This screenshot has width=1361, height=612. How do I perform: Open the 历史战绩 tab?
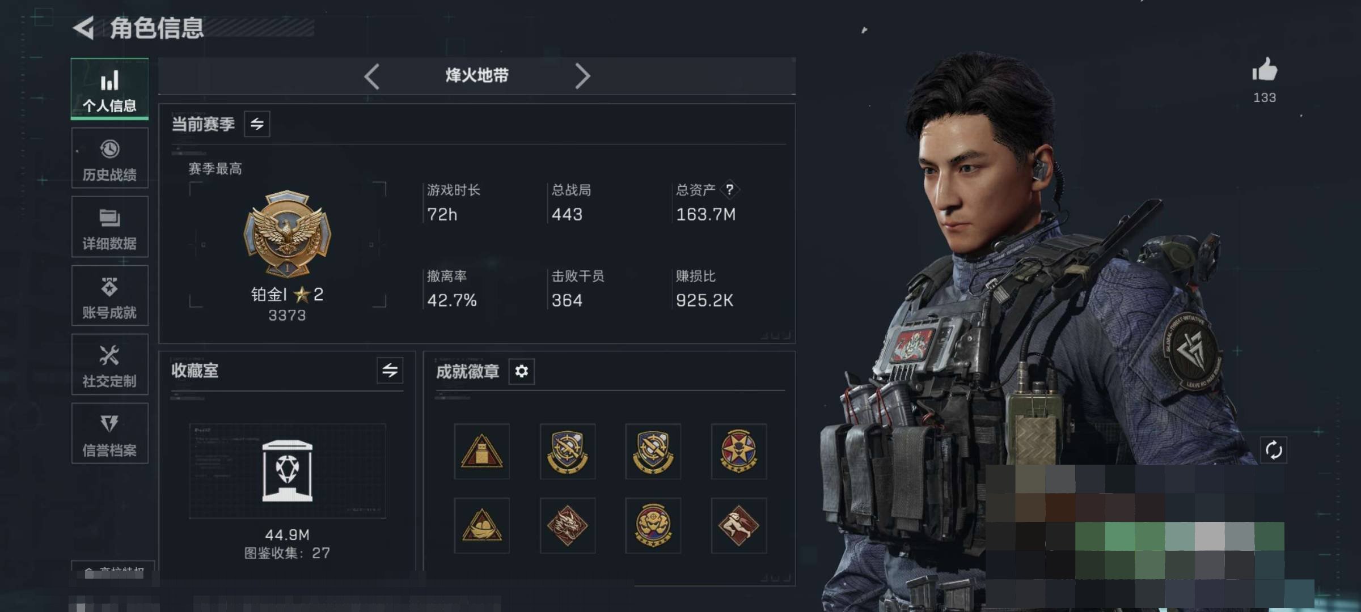pyautogui.click(x=110, y=158)
